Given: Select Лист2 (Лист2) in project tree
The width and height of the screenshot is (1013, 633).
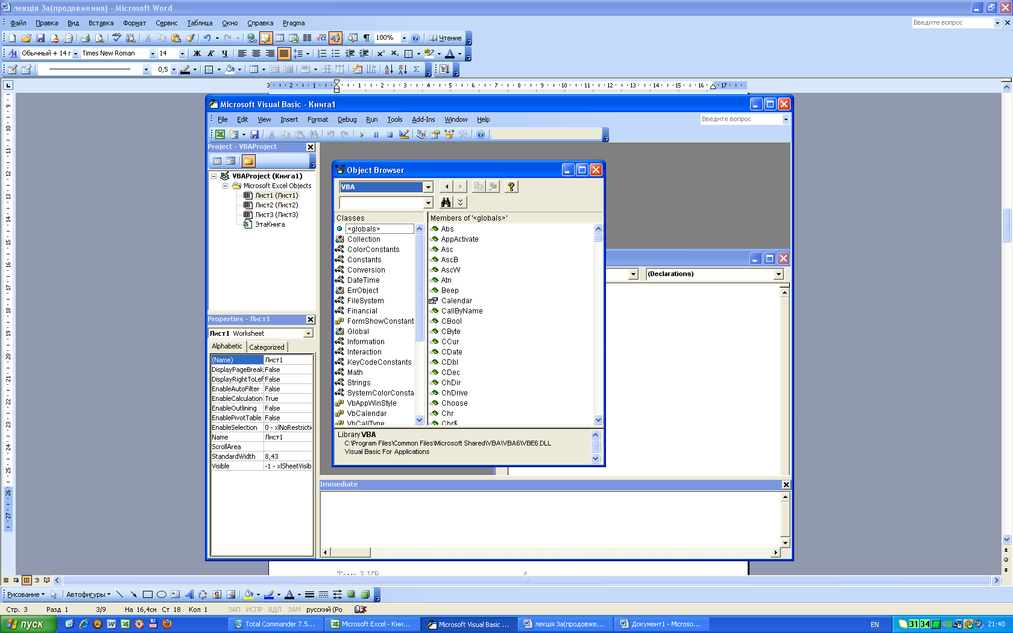Looking at the screenshot, I should 276,205.
